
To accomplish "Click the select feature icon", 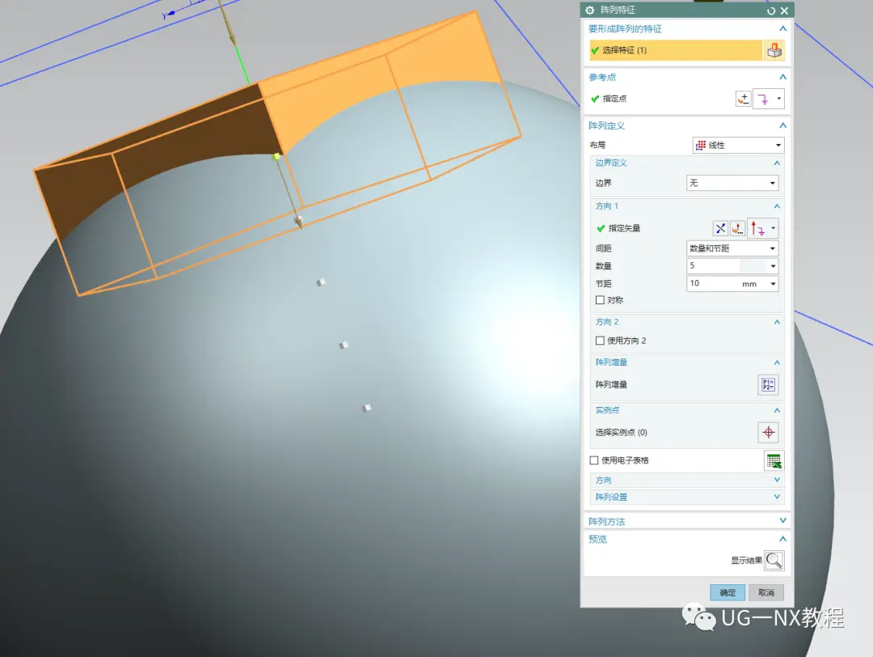I will [x=774, y=50].
